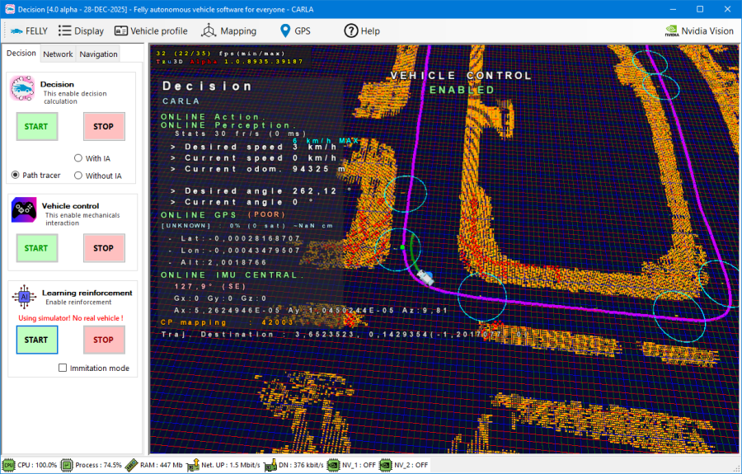Select the "With IA" radio option
This screenshot has width=742, height=474.
[78, 158]
